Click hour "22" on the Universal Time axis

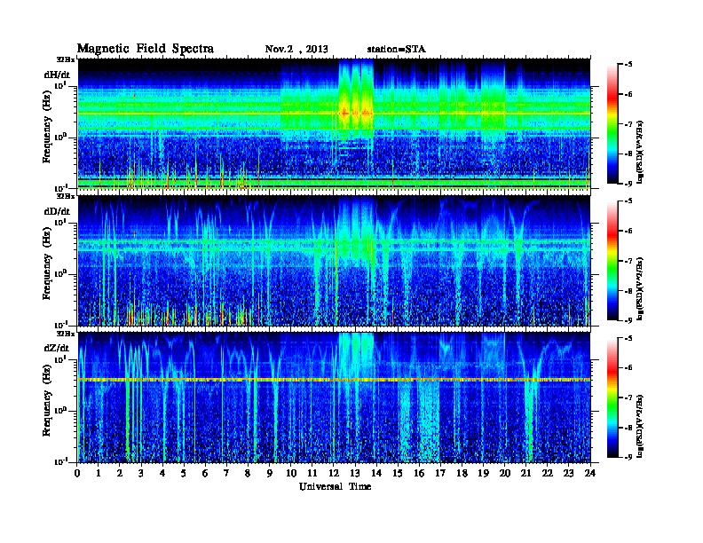click(548, 473)
